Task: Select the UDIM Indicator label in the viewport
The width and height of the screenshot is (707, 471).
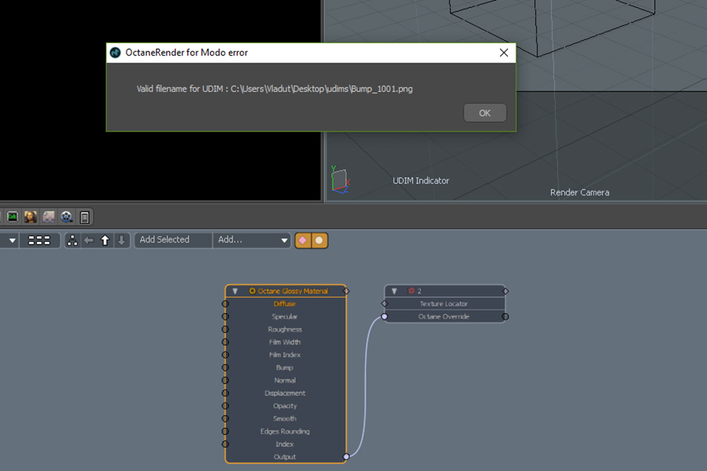Action: click(x=421, y=181)
